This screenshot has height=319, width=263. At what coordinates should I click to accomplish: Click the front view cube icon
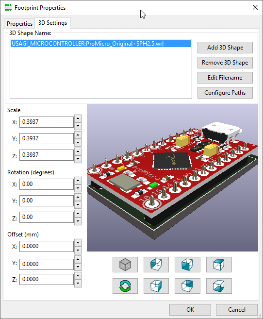click(x=187, y=265)
